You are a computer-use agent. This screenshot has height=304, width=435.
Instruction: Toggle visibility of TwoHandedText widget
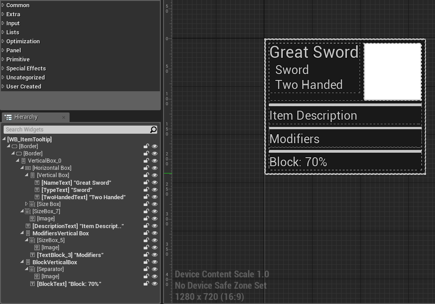click(154, 197)
